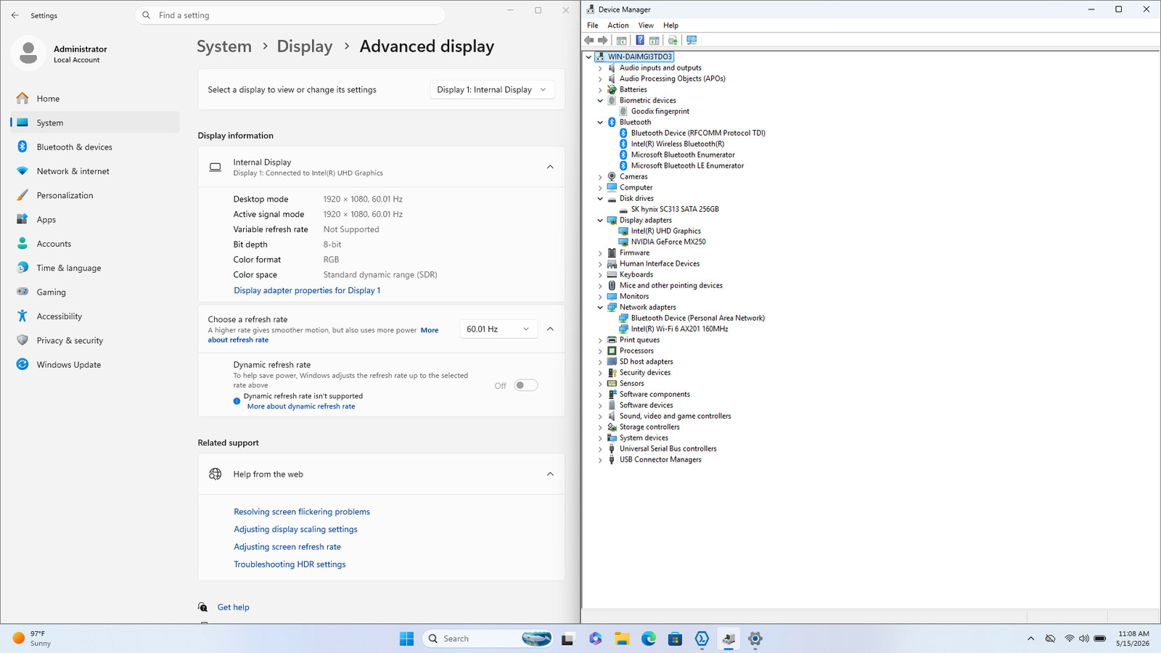Collapse the WIN-DAIMGI3TDO3 root node
Screen dimensions: 1161x653
point(588,57)
